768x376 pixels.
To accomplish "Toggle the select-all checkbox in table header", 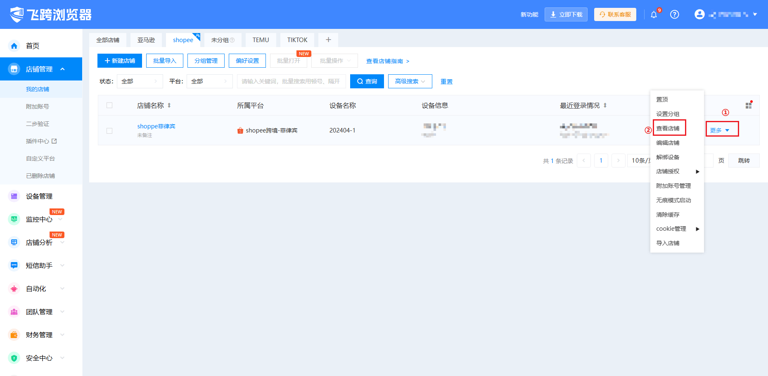I will pyautogui.click(x=109, y=105).
